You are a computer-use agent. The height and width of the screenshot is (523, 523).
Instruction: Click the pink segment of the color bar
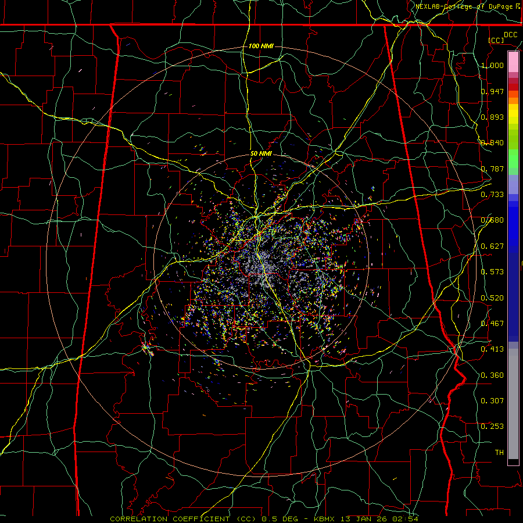pos(513,62)
